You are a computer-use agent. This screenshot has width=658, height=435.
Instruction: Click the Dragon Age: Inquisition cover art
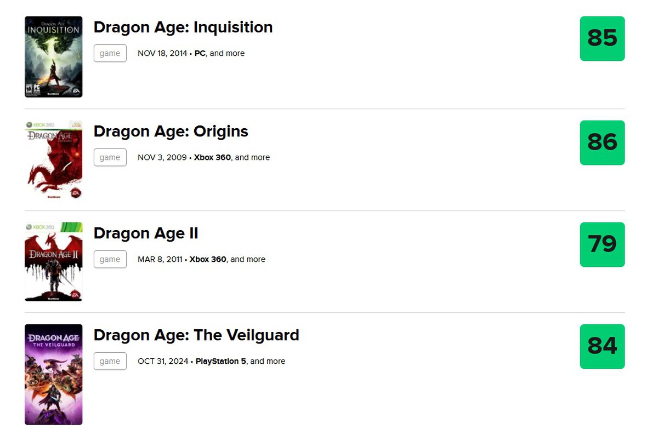[x=53, y=57]
